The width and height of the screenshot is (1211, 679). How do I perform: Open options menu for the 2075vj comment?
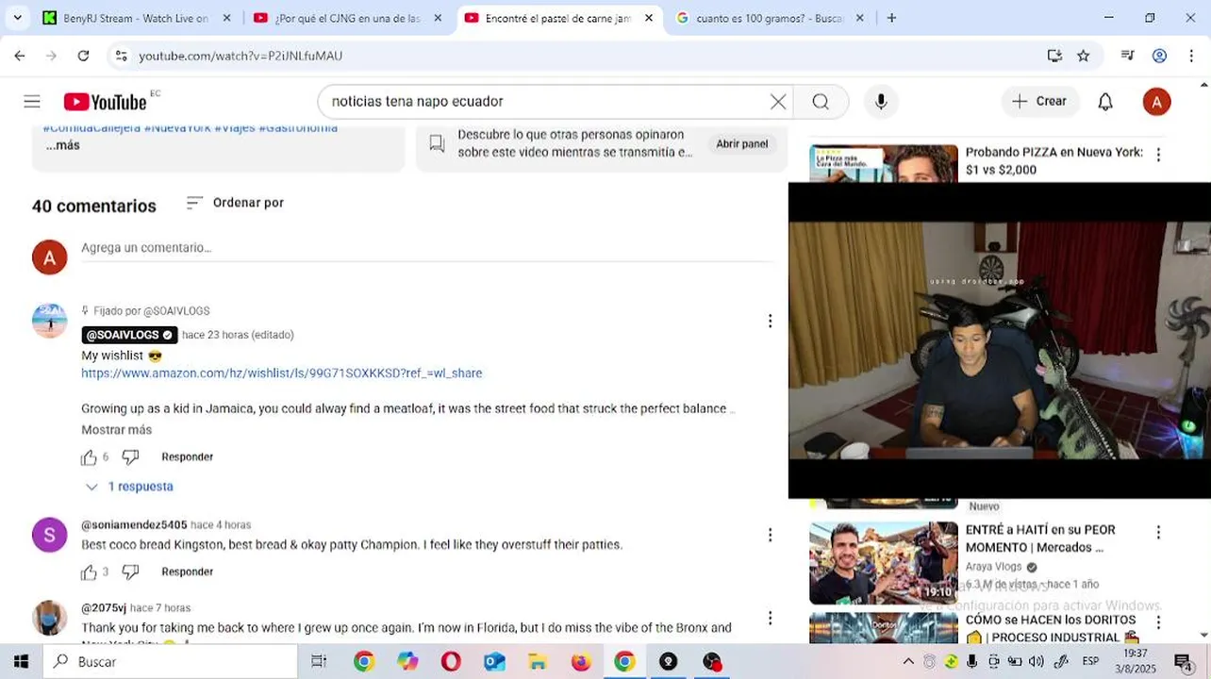pos(770,619)
